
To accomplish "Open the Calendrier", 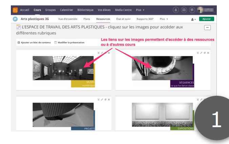I will click(x=66, y=10).
